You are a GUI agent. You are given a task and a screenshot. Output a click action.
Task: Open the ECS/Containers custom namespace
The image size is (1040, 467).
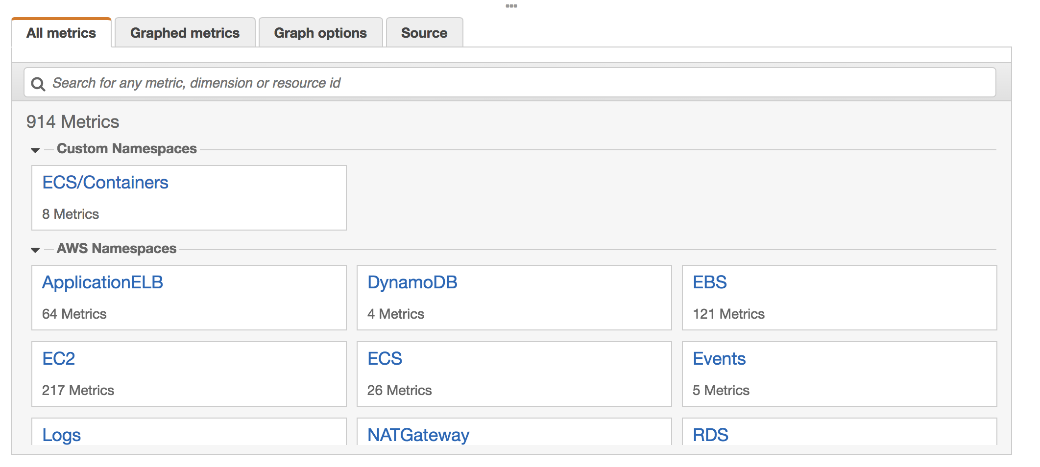(x=105, y=183)
